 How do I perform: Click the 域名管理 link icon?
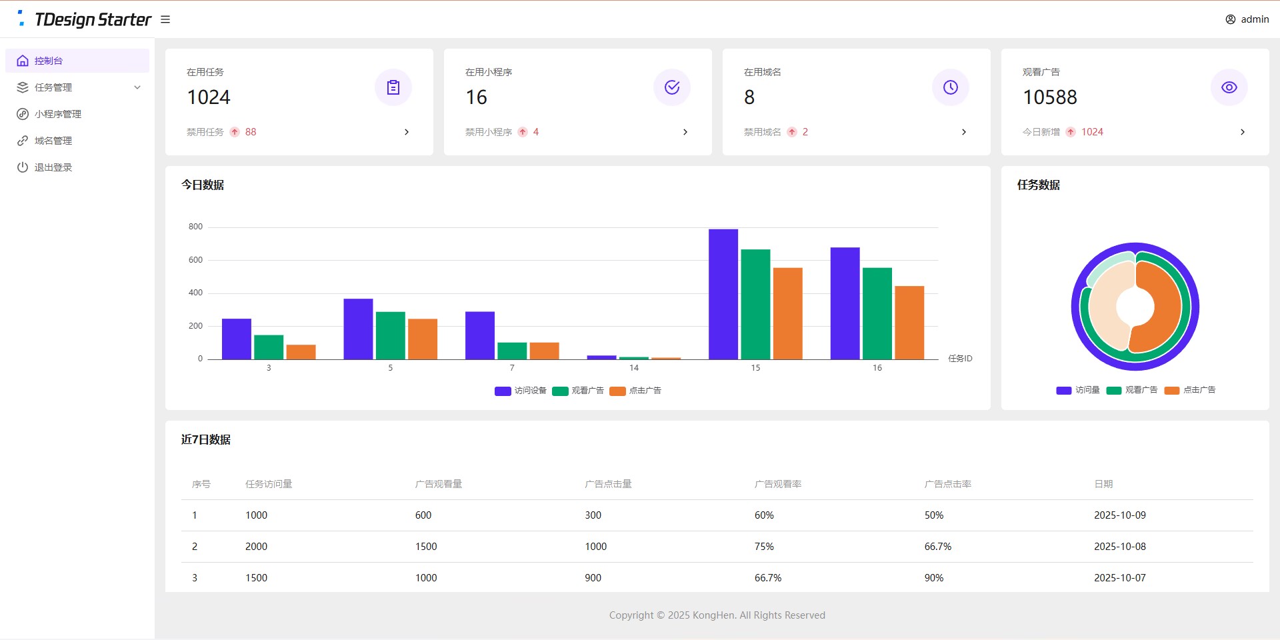23,140
